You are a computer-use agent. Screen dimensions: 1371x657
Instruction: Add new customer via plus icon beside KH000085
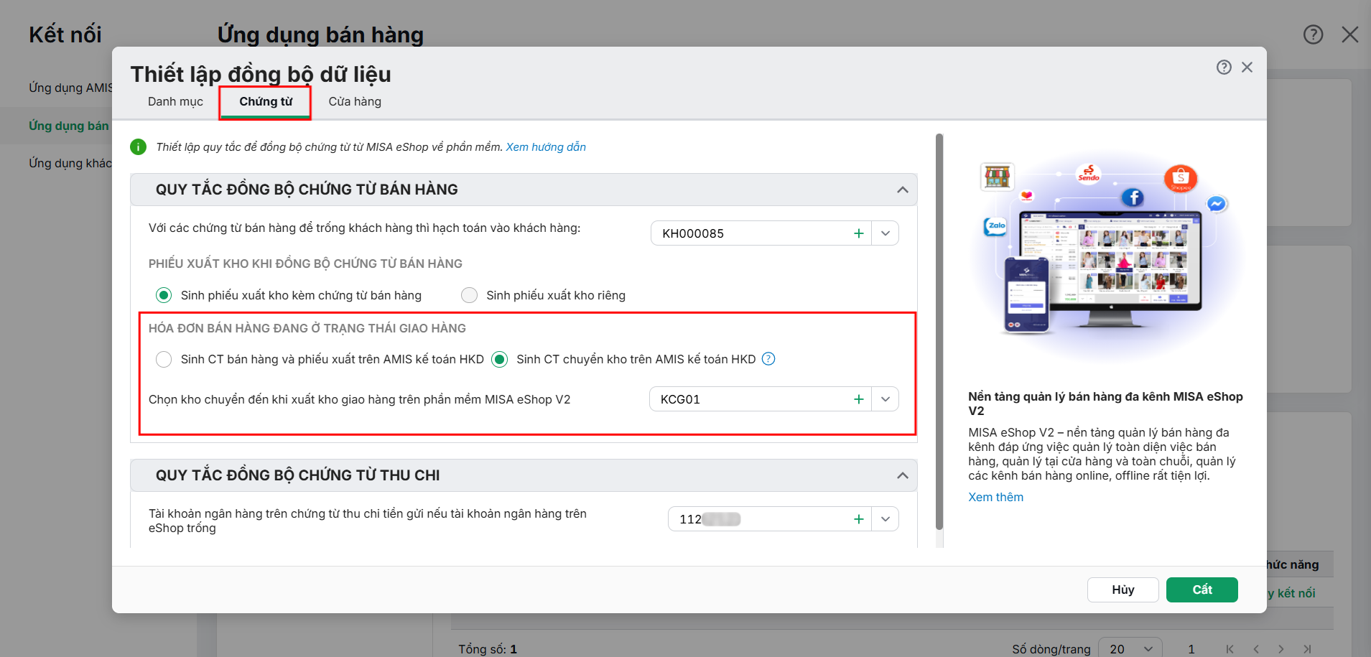(858, 233)
